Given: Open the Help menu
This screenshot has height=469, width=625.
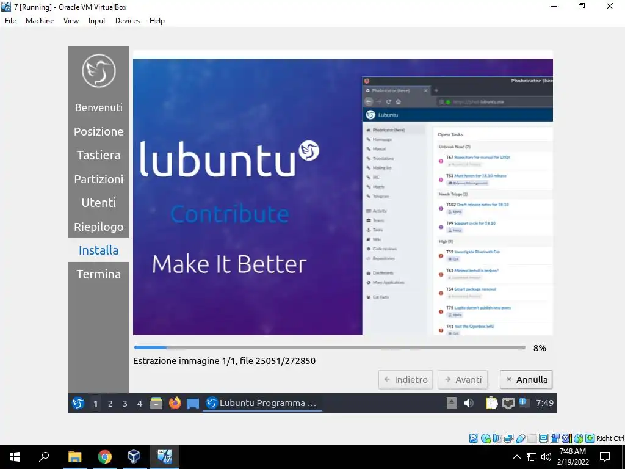Looking at the screenshot, I should pos(157,21).
